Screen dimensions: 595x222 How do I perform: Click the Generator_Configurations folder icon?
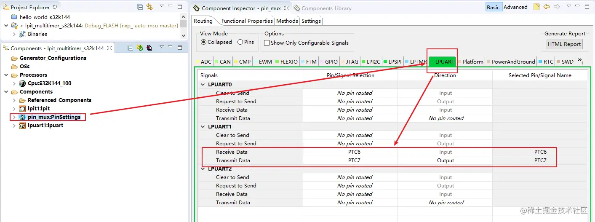click(14, 58)
